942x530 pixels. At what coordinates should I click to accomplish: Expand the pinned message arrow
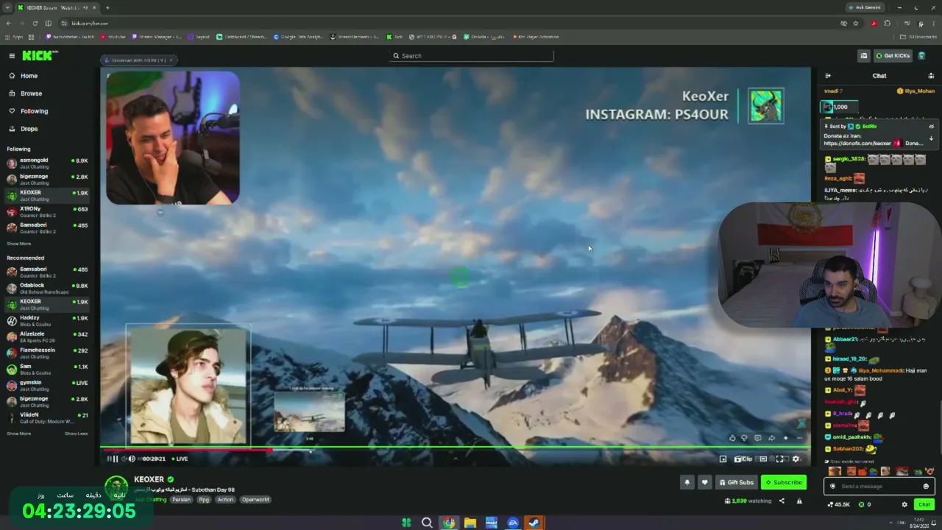click(931, 138)
